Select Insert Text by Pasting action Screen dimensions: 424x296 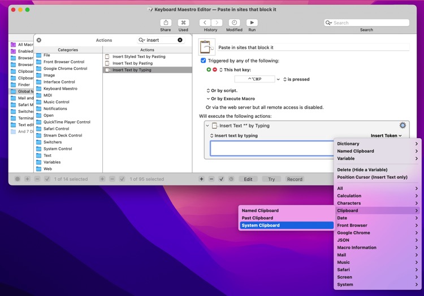tap(147, 63)
